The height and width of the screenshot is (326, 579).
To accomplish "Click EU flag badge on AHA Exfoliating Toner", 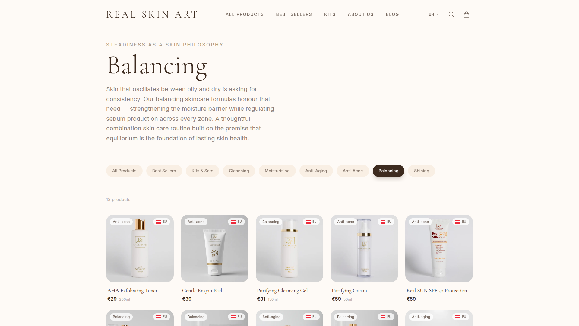I will (162, 222).
